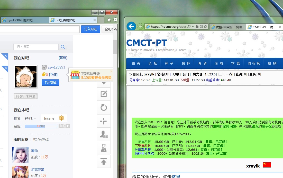Screen dimensions: 283x178
Task: Click the favorites star icon in Tieba browser
Action: pyautogui.click(x=109, y=19)
